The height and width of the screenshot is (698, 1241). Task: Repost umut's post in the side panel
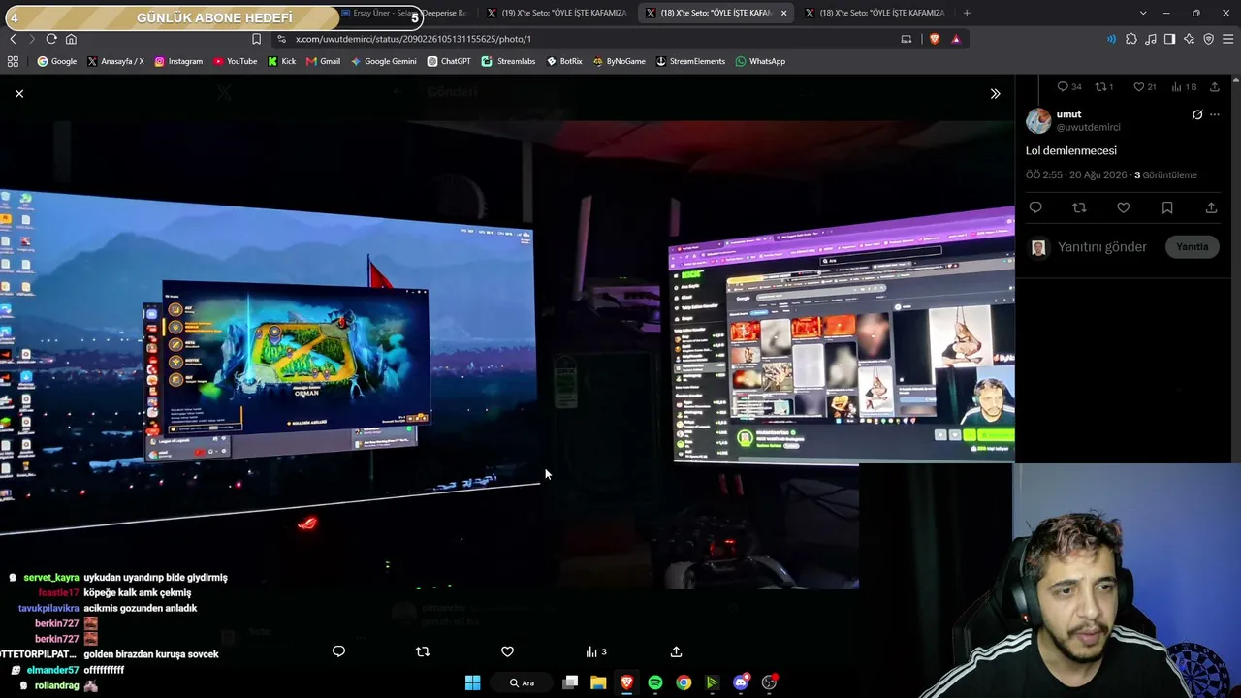pos(1079,207)
